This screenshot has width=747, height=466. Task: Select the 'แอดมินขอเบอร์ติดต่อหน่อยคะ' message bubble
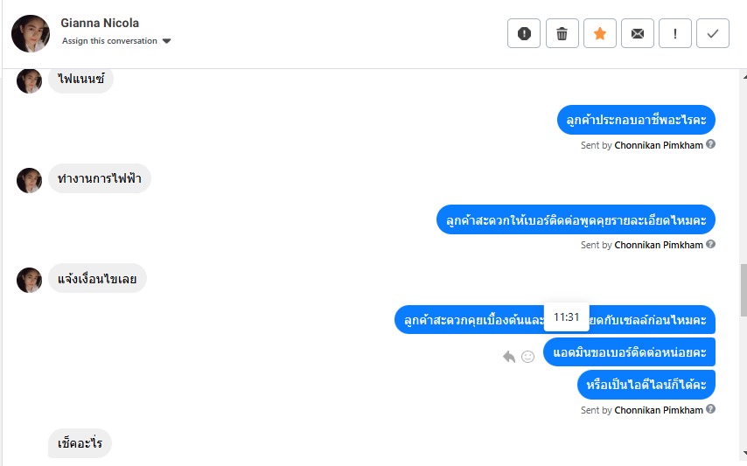tap(629, 352)
